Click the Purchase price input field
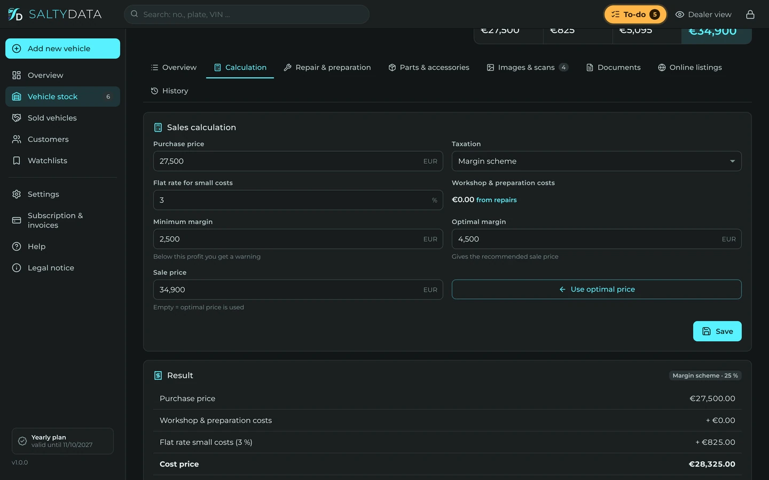Viewport: 769px width, 480px height. coord(298,161)
